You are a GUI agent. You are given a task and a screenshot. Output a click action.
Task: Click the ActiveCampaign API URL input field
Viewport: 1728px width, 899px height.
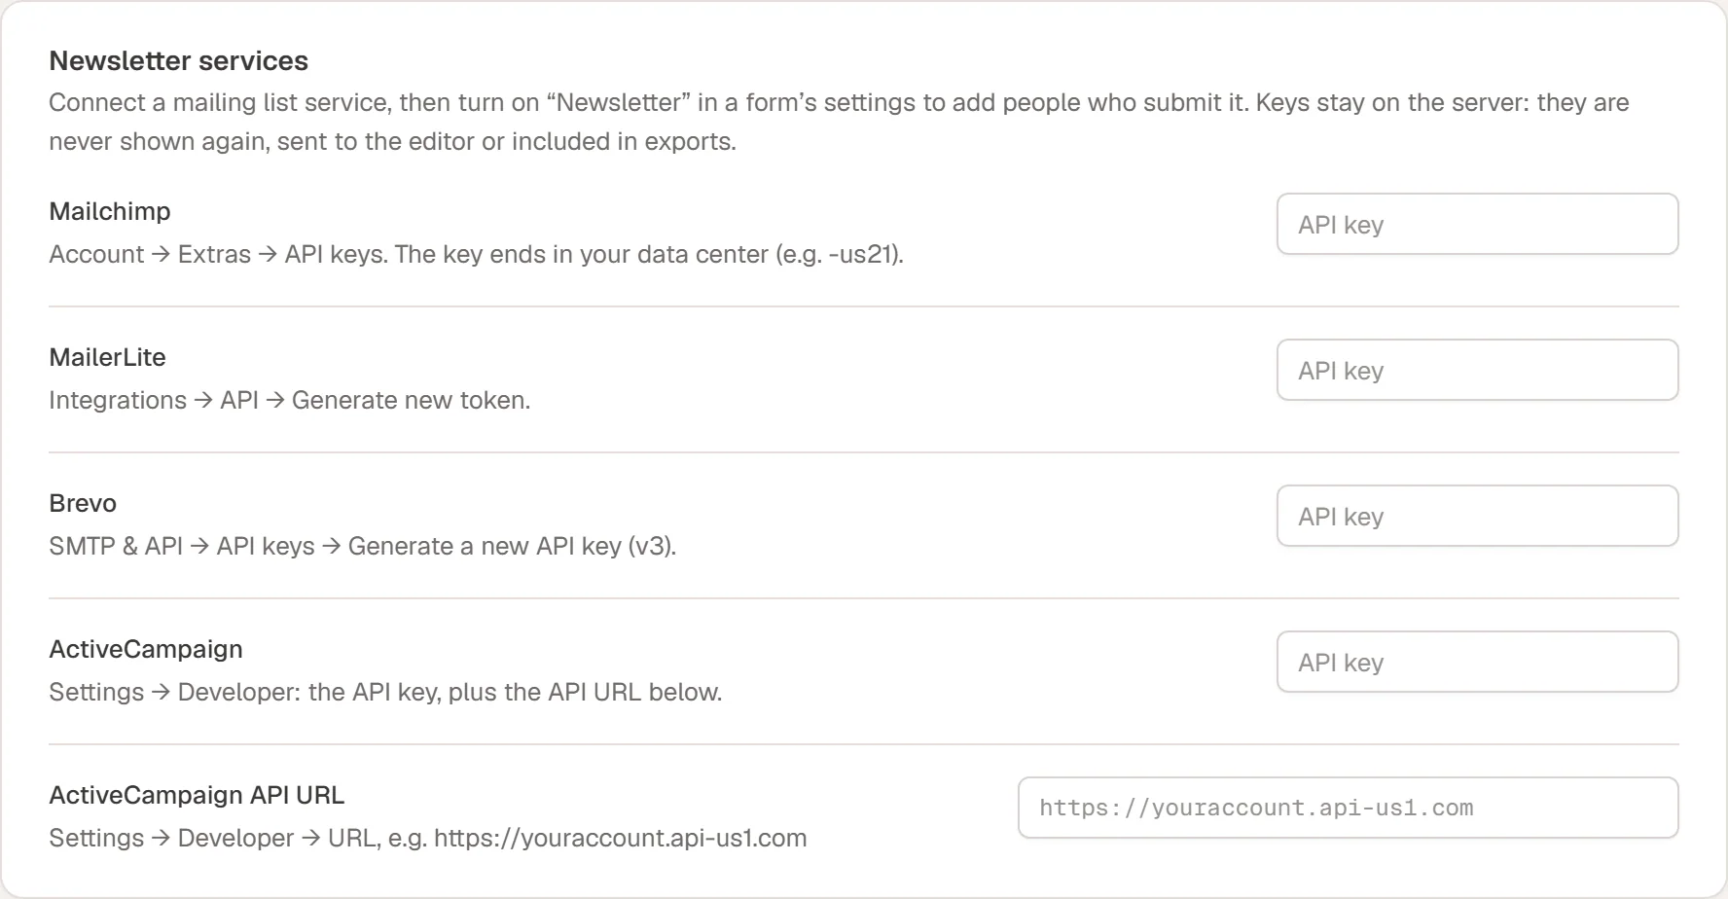[x=1348, y=808]
